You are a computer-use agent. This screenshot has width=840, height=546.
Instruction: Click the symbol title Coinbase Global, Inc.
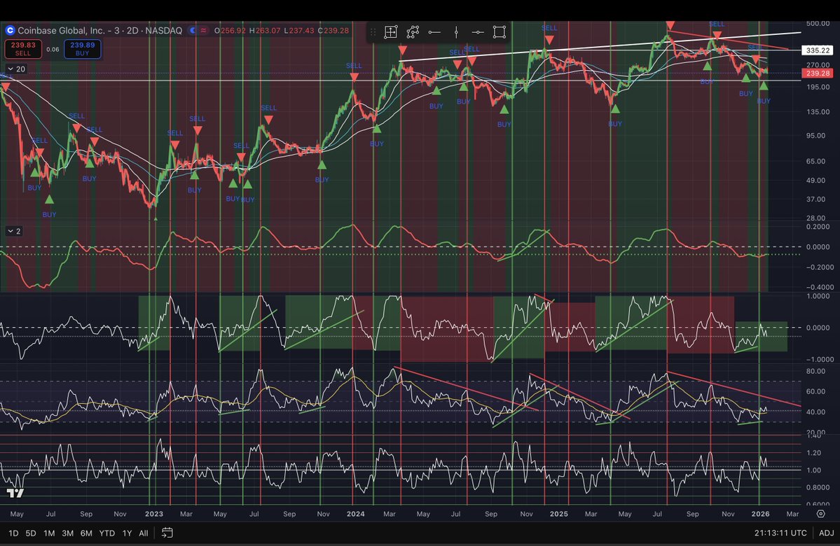[61, 31]
